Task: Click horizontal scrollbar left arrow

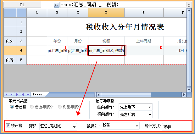Action: coord(98,94)
